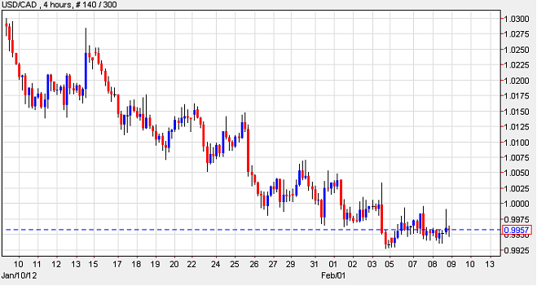Click the 18 date axis label
Screen dimensions: 537x299
(x=136, y=265)
